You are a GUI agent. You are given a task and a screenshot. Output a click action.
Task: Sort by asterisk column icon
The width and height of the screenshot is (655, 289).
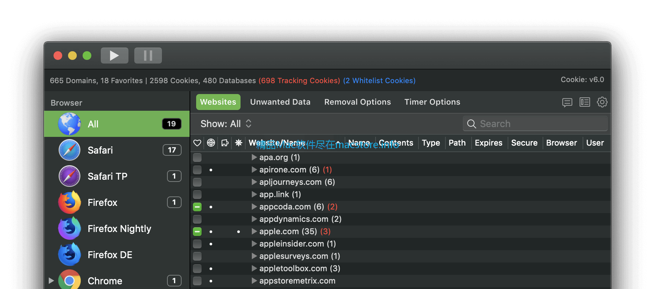click(239, 143)
